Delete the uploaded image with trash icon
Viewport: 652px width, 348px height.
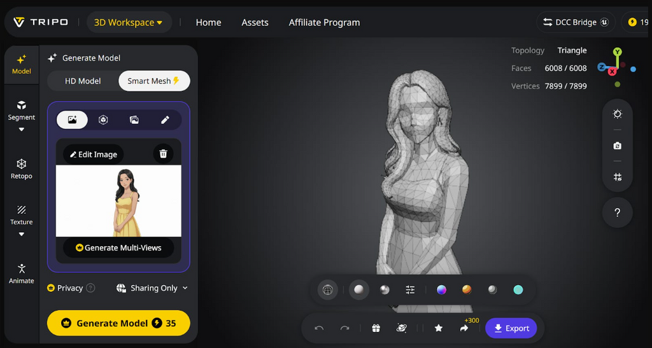click(163, 154)
